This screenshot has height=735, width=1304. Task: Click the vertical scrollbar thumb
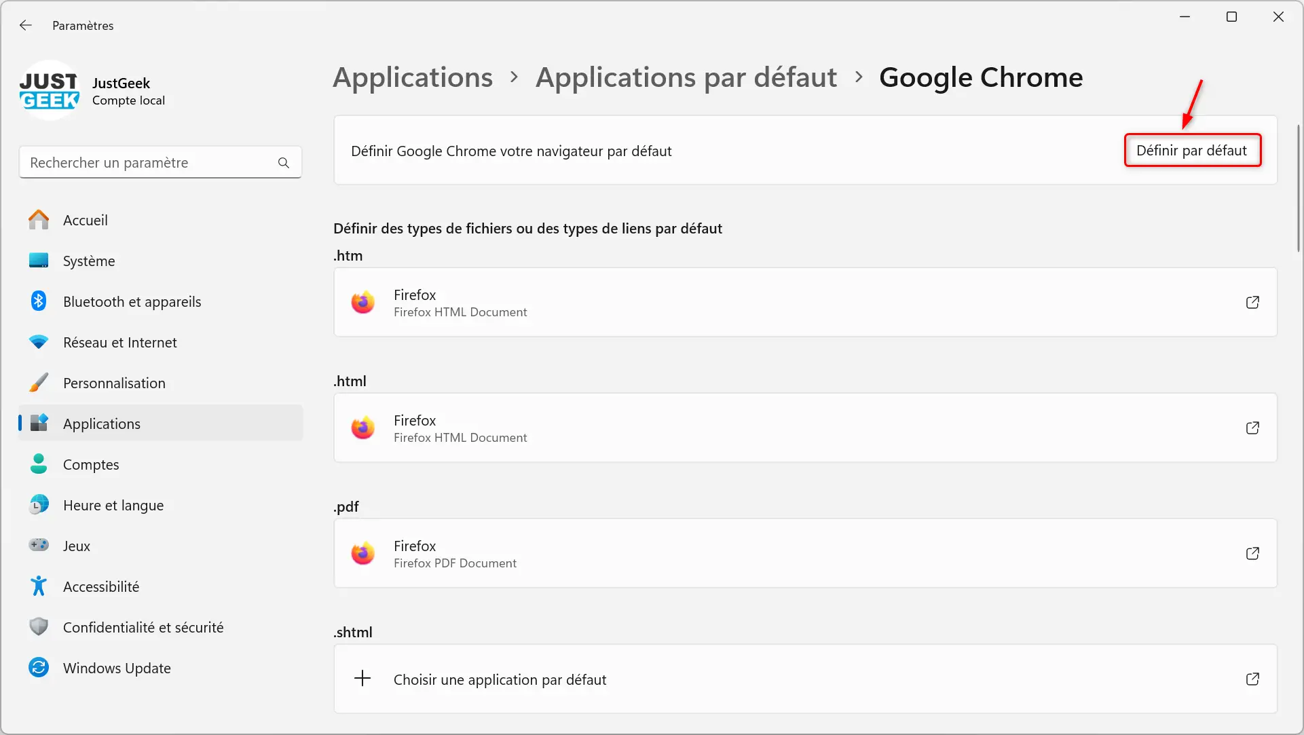[x=1299, y=188]
